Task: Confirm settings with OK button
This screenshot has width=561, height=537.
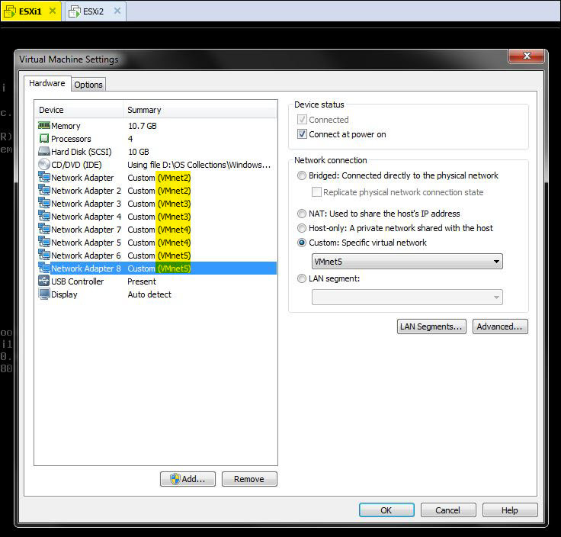Action: point(386,510)
